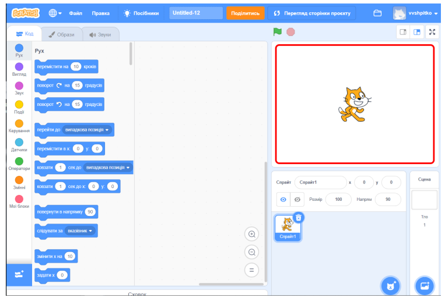Enter full screen stage mode

(x=432, y=32)
